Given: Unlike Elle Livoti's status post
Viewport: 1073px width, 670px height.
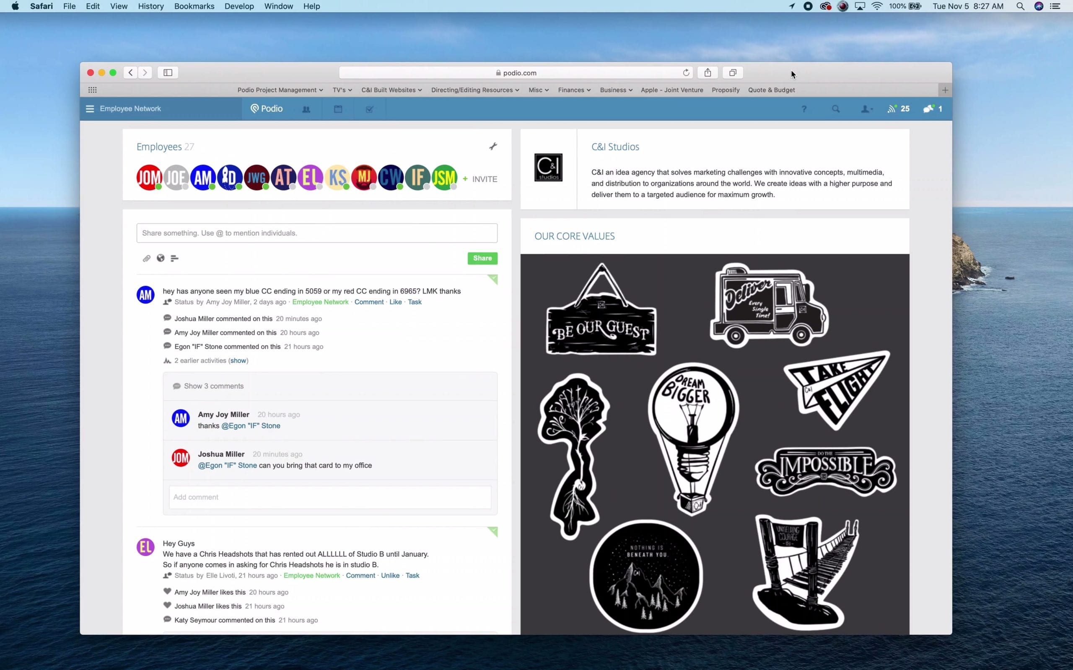Looking at the screenshot, I should pyautogui.click(x=390, y=576).
